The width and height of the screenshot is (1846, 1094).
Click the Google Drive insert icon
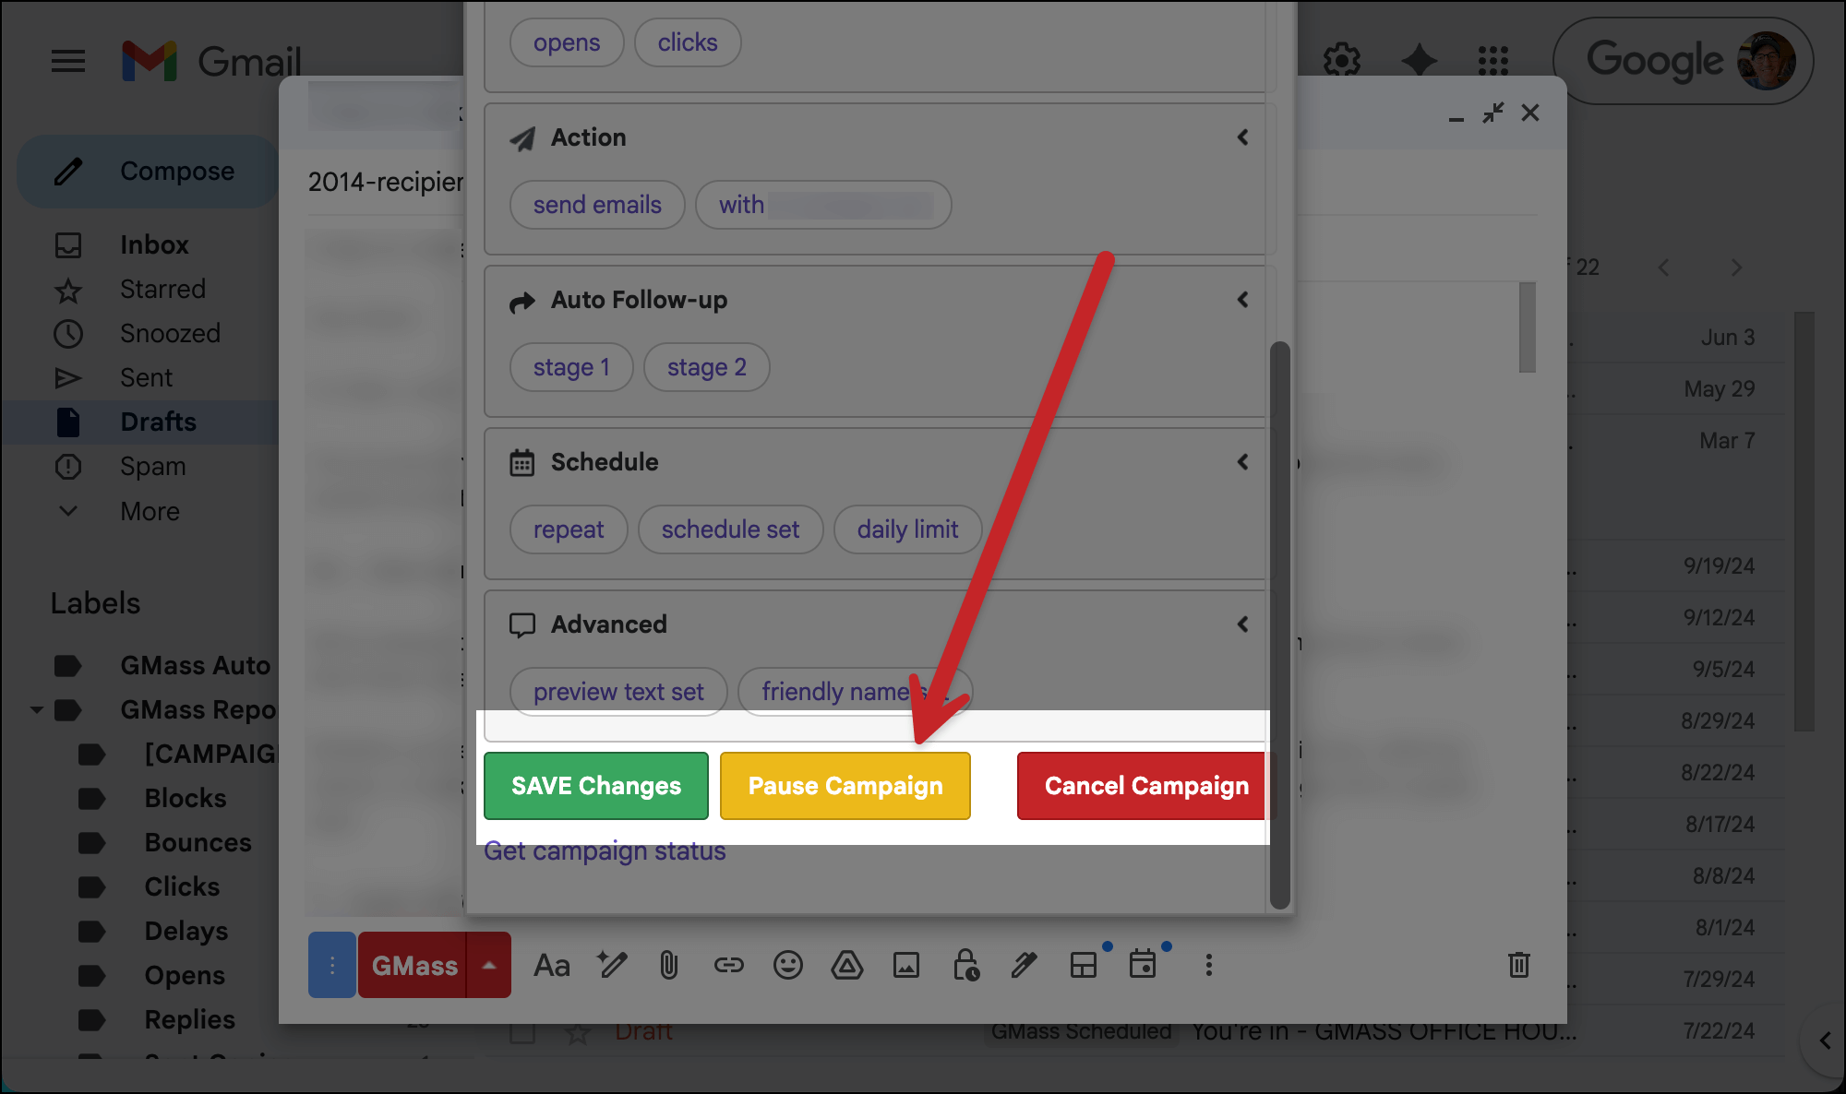point(846,966)
